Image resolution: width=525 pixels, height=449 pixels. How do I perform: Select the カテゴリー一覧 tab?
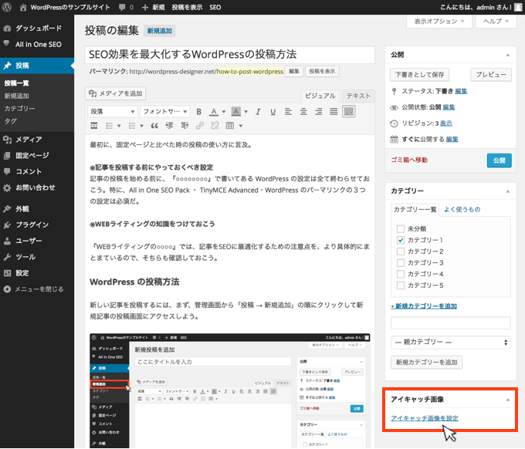[x=415, y=209]
